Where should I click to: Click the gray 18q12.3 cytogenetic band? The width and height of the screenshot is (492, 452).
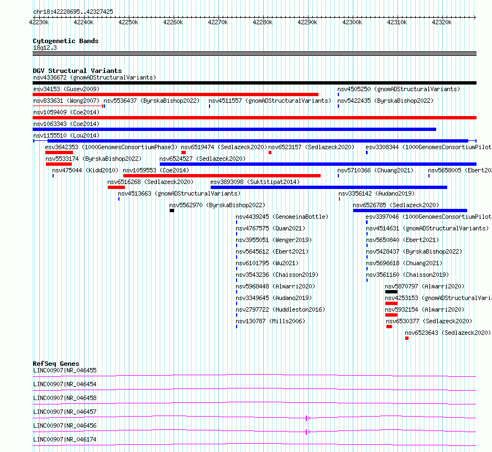[x=254, y=54]
